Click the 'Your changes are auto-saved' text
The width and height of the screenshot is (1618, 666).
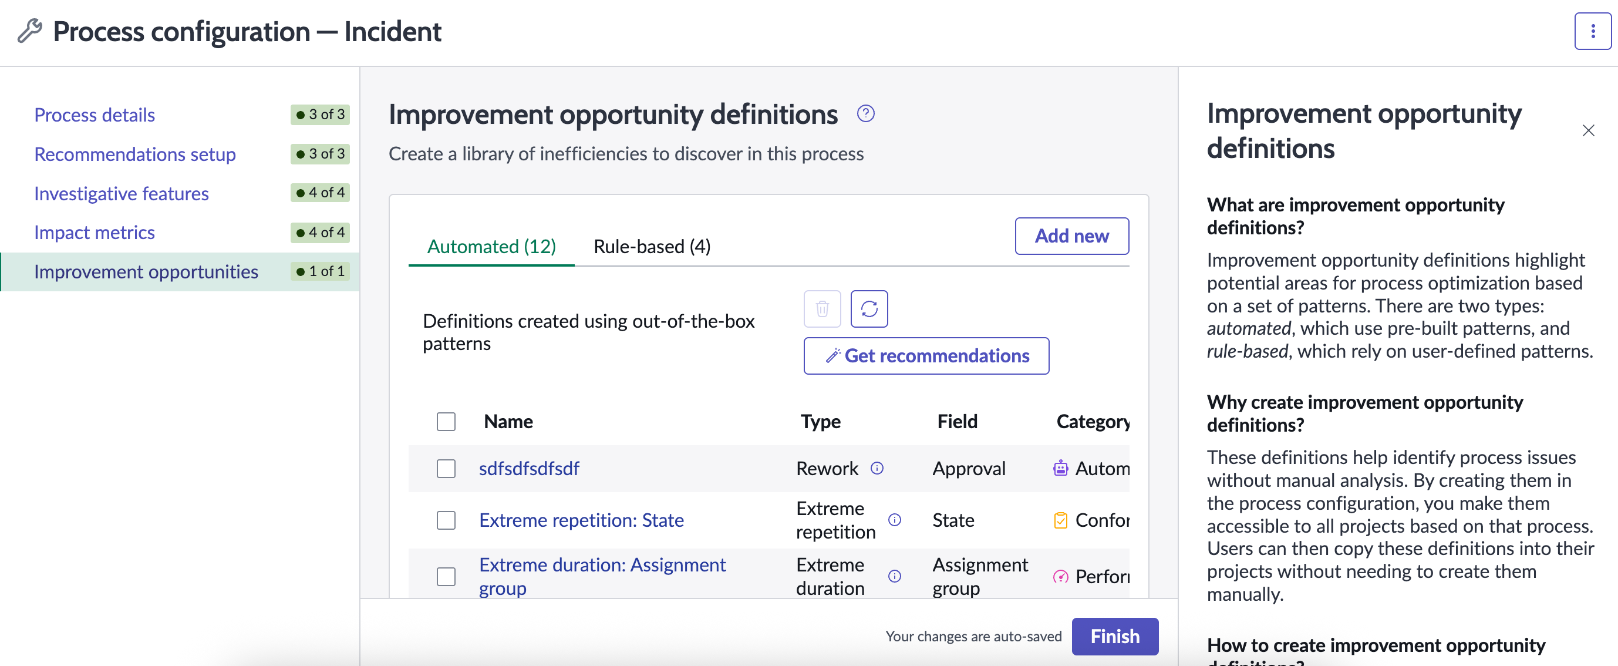[x=973, y=636]
